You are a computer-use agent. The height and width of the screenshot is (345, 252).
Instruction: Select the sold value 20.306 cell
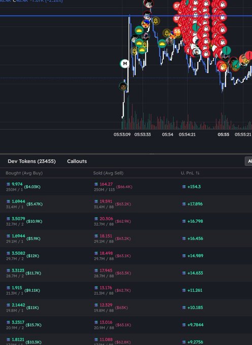[106, 219]
